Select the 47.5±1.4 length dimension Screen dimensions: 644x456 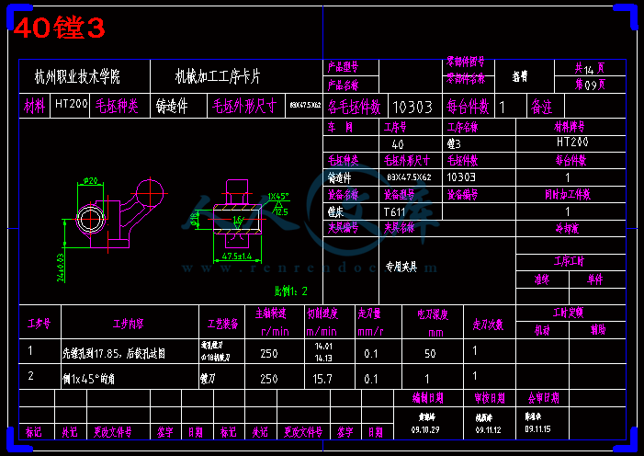point(237,256)
